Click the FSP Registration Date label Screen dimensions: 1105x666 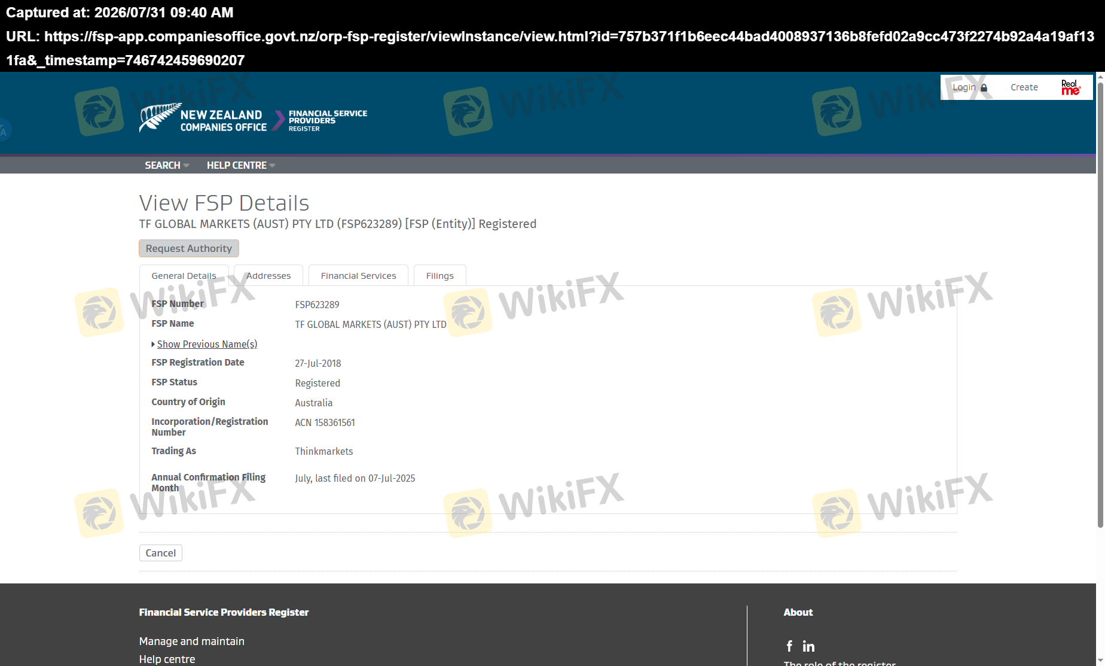coord(198,363)
